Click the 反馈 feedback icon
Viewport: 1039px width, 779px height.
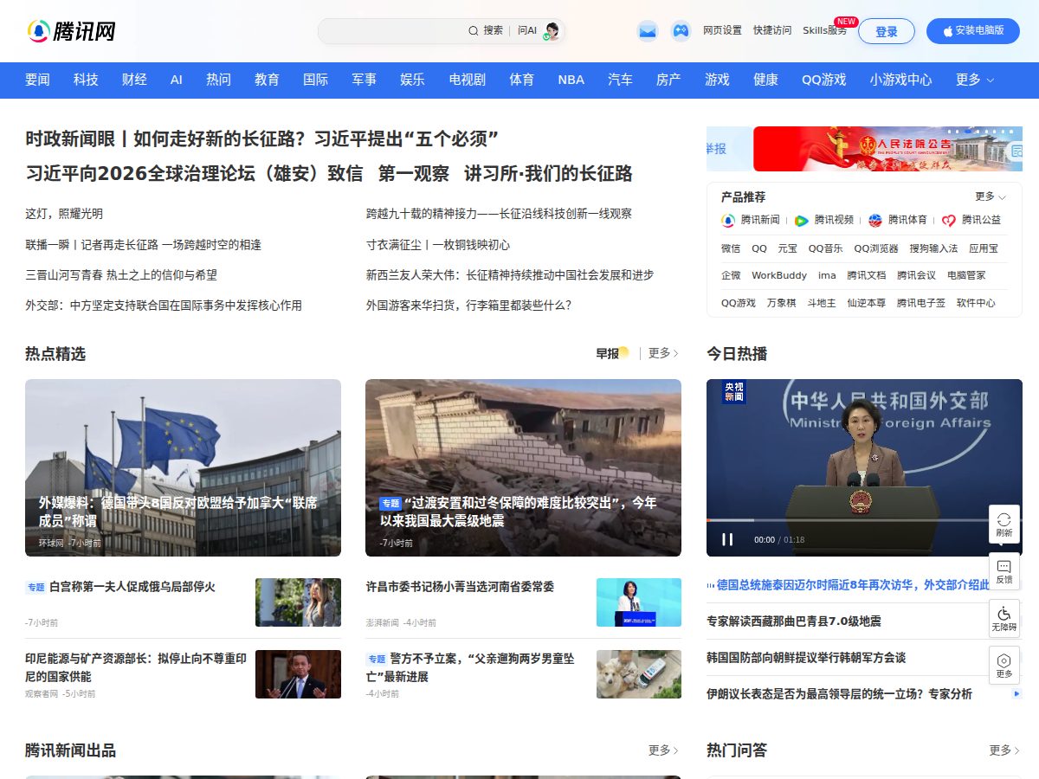click(x=1004, y=566)
